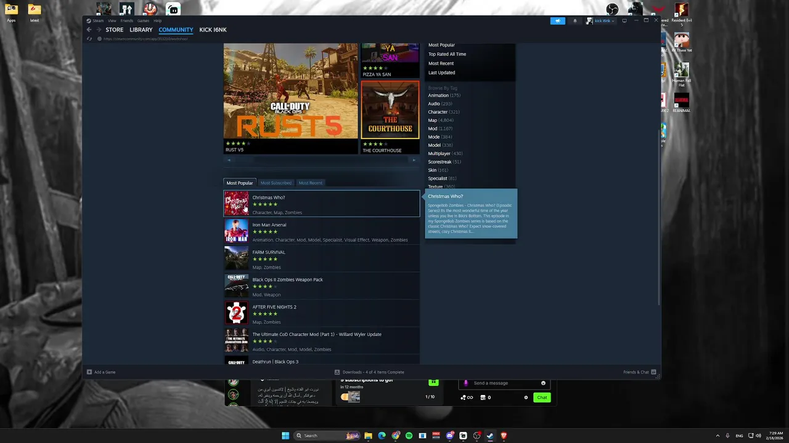Screen dimensions: 789x443
Task: Open Steam notifications bell
Action: coord(575,20)
